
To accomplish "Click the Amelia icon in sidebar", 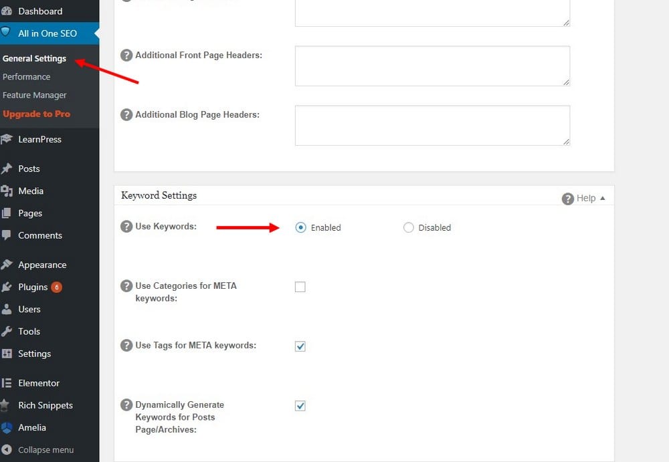I will 7,427.
